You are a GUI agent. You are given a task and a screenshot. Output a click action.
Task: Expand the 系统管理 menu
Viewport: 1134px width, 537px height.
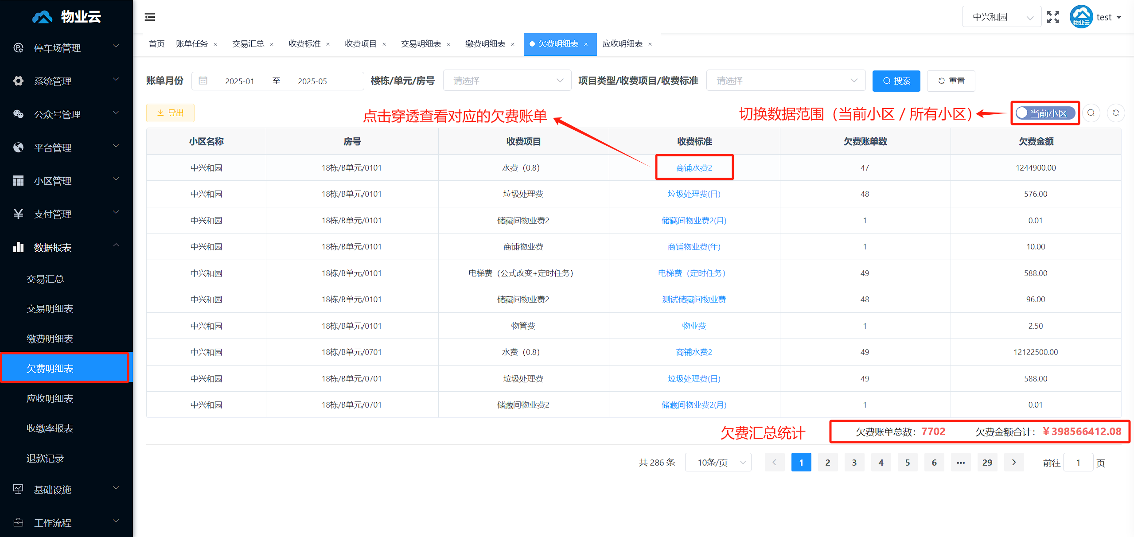pyautogui.click(x=66, y=81)
